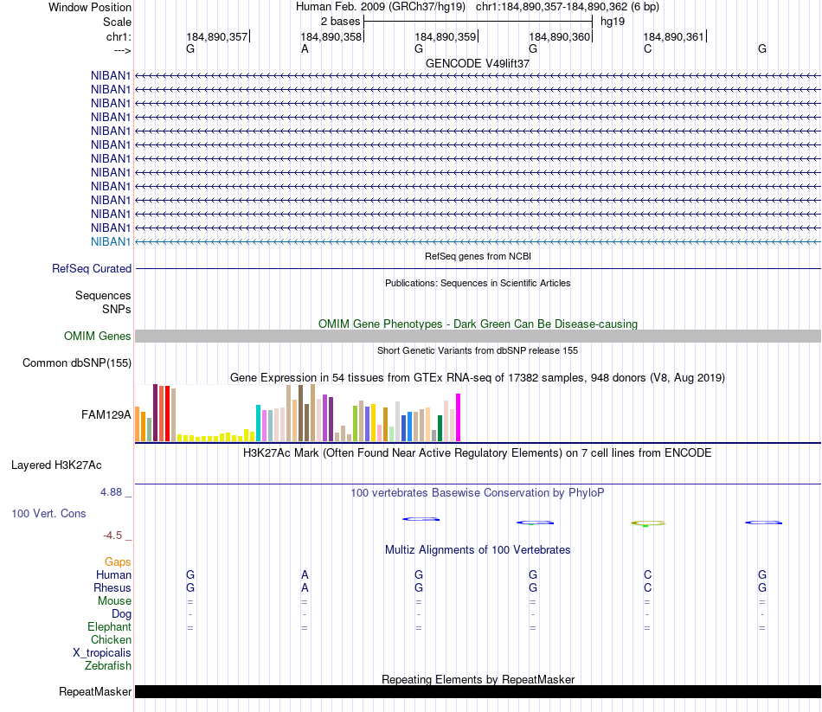Screen dimensions: 822x712
Task: Click the 'Sequences' publications track label
Action: pyautogui.click(x=103, y=295)
